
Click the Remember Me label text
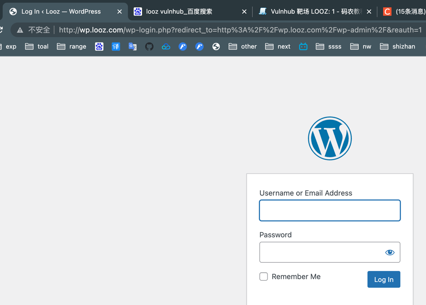tap(296, 277)
